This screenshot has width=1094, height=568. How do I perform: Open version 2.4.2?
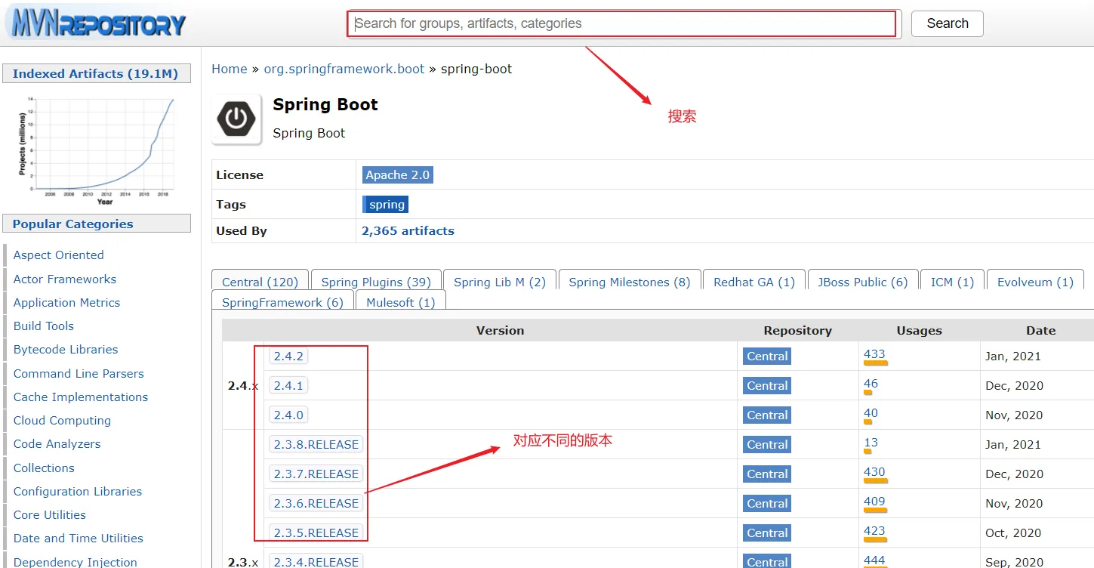[288, 357]
